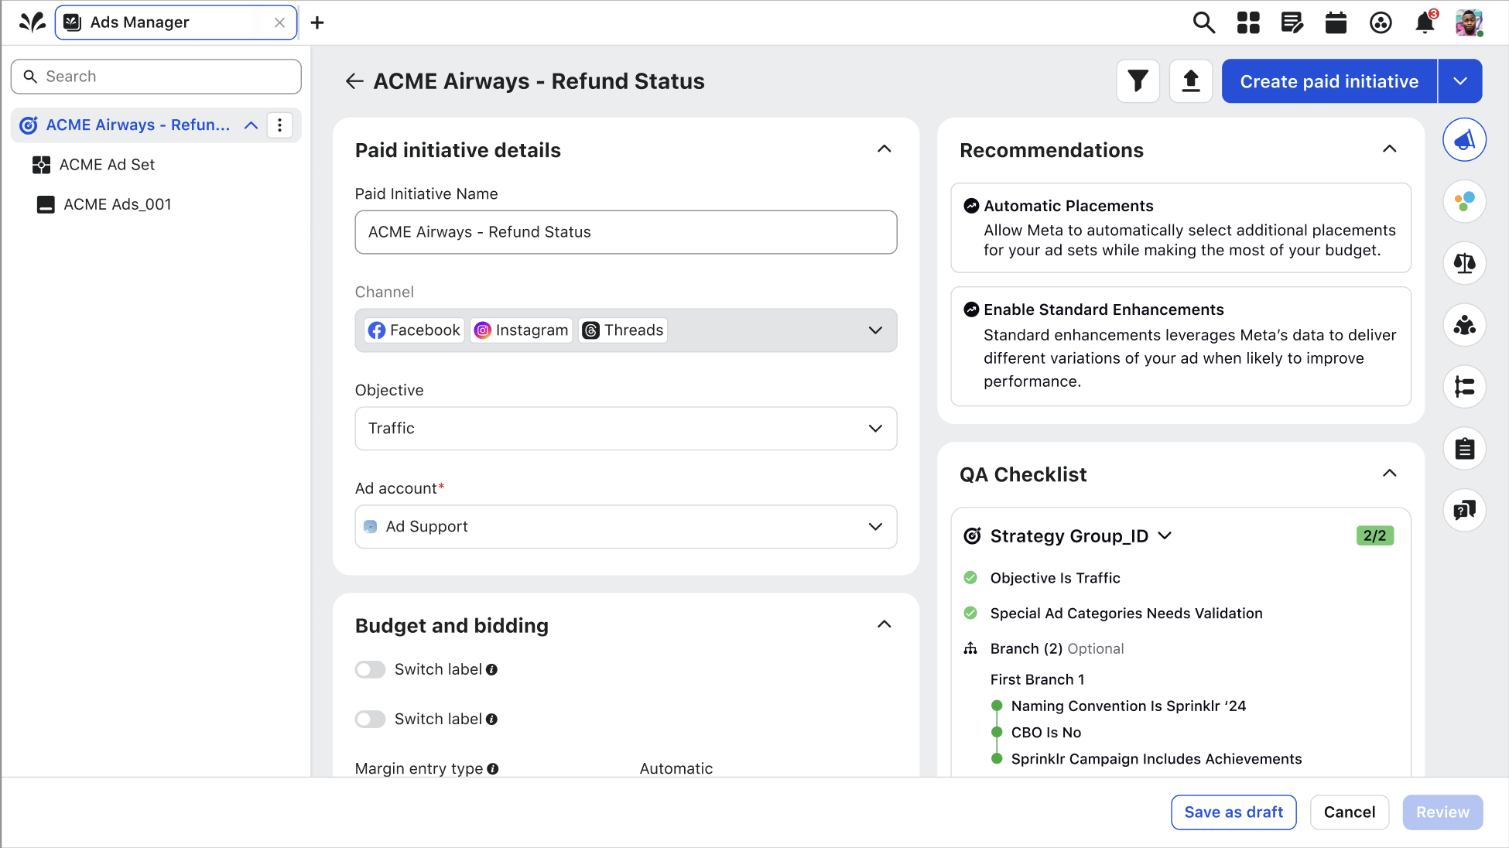The width and height of the screenshot is (1509, 848).
Task: Open the global search magnifier icon
Action: (x=1203, y=22)
